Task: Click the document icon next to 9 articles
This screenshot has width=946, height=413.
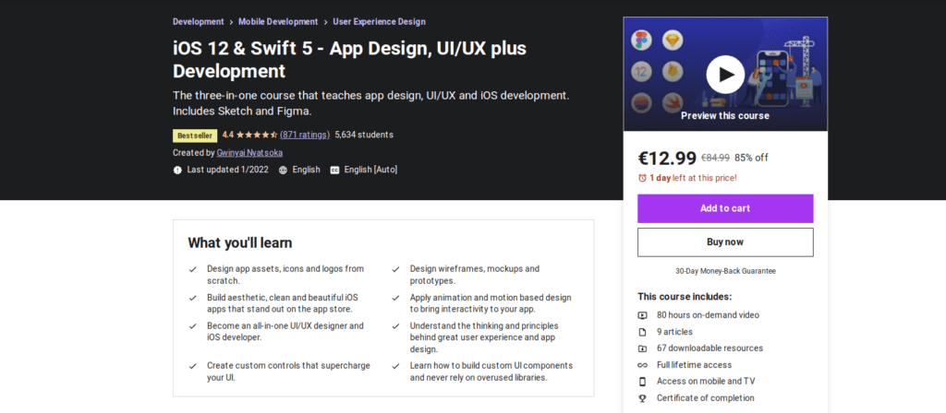Action: (x=643, y=332)
